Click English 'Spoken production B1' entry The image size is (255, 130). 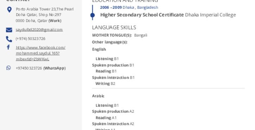click(113, 65)
